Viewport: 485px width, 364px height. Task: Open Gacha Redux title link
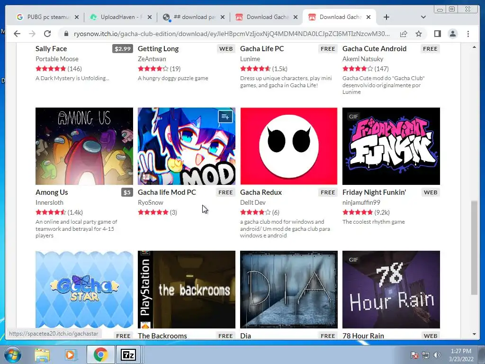[261, 192]
